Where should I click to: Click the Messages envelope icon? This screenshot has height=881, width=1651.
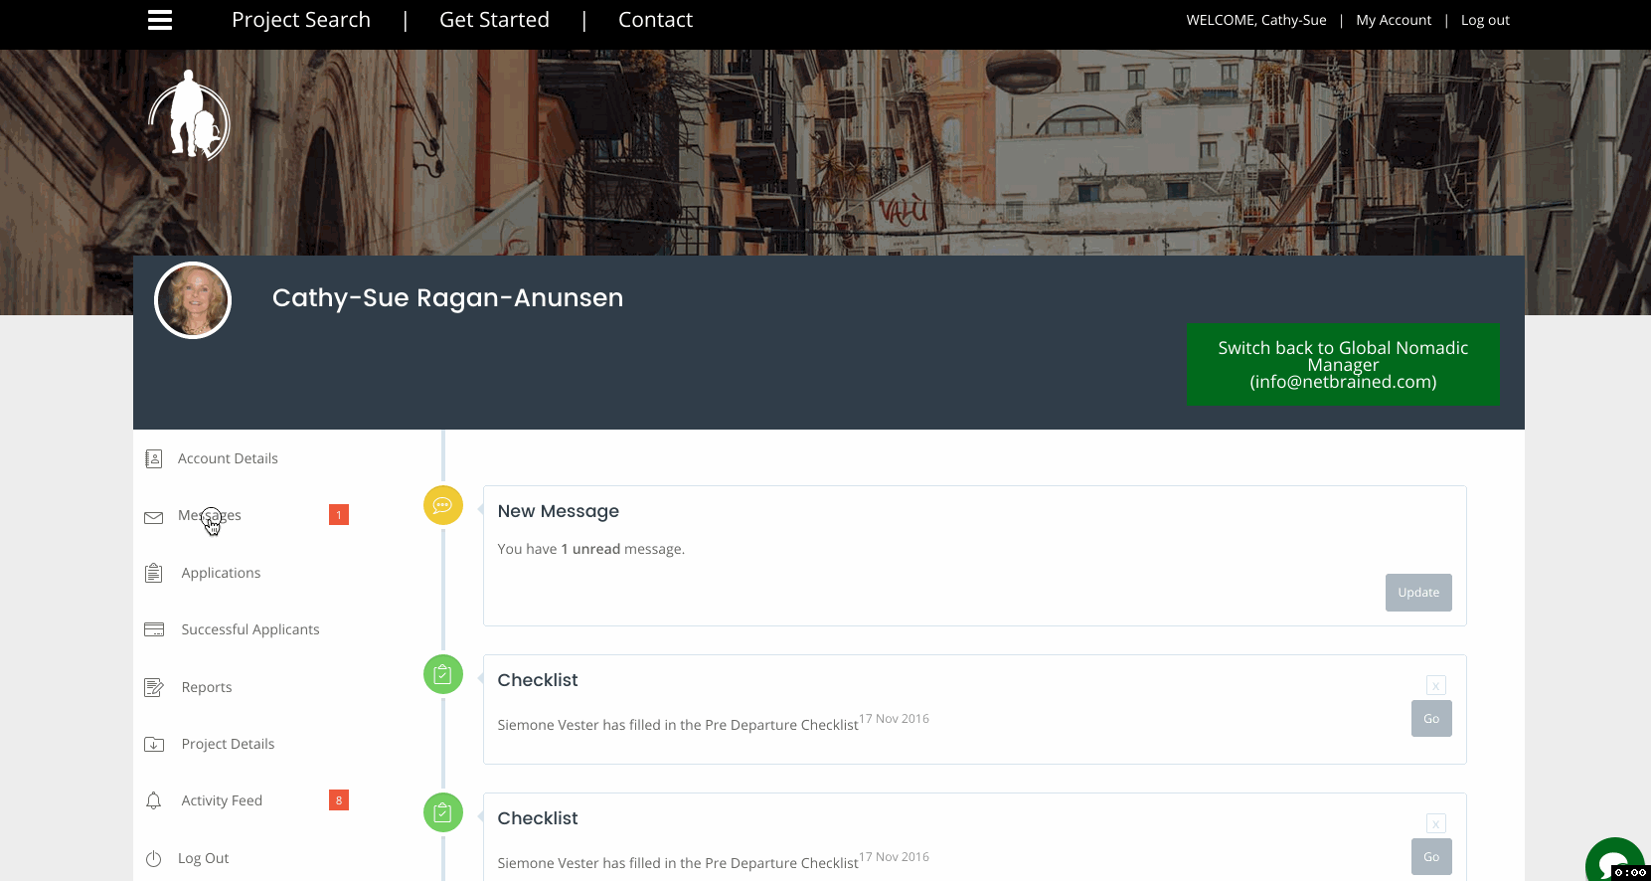pyautogui.click(x=153, y=517)
